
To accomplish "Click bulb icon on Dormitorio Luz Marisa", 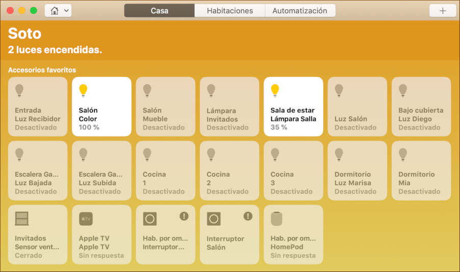I will coord(339,154).
